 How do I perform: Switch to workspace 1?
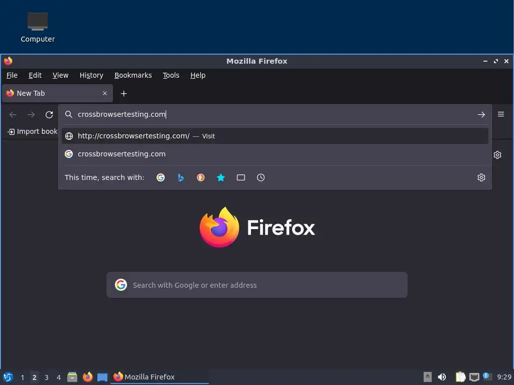click(22, 377)
